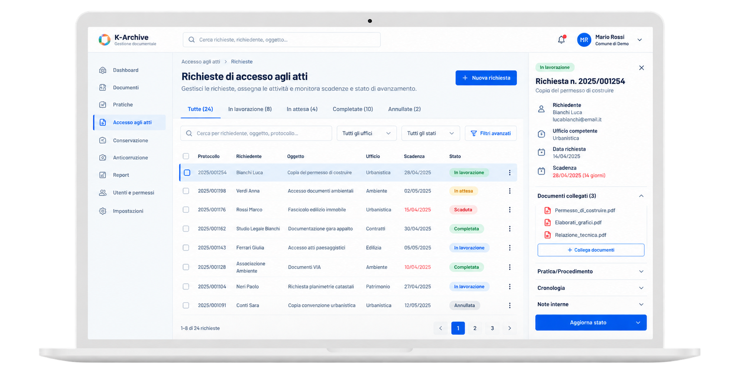The width and height of the screenshot is (739, 369).
Task: Show the Annullate tab
Action: coord(404,109)
